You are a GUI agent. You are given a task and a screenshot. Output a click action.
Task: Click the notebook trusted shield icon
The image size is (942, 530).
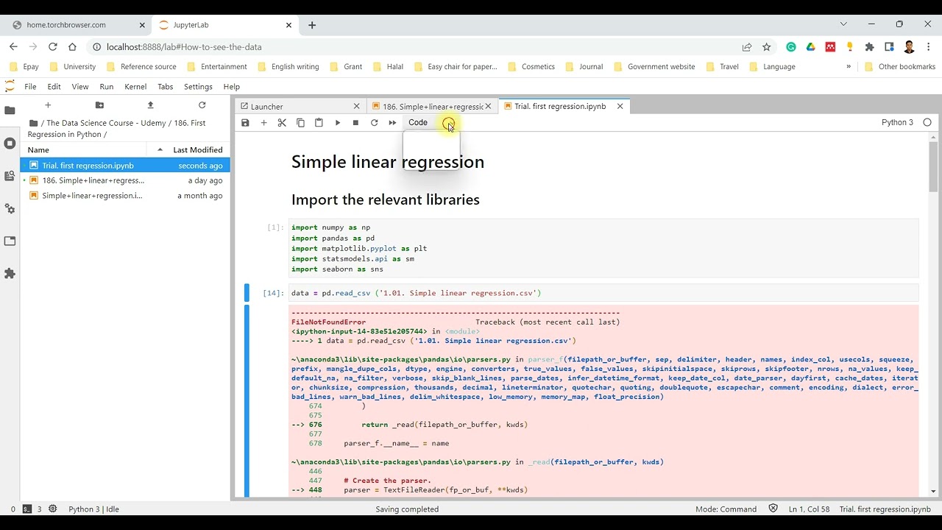(x=773, y=509)
